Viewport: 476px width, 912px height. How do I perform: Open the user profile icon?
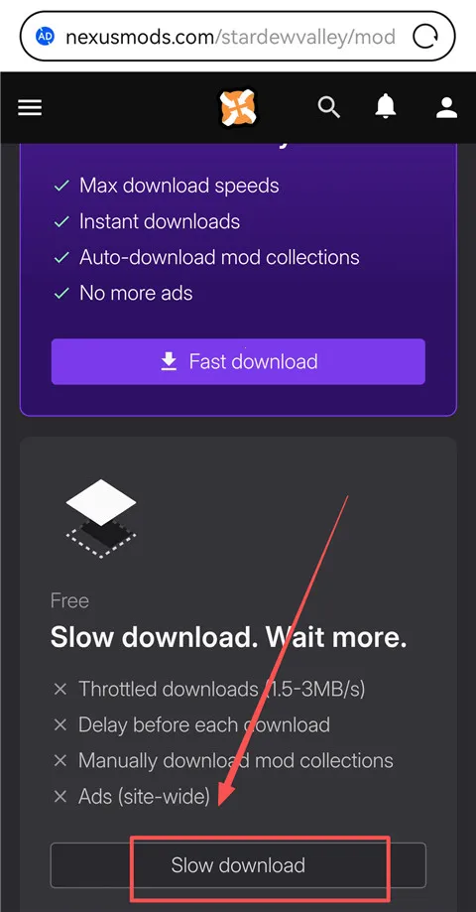click(446, 107)
